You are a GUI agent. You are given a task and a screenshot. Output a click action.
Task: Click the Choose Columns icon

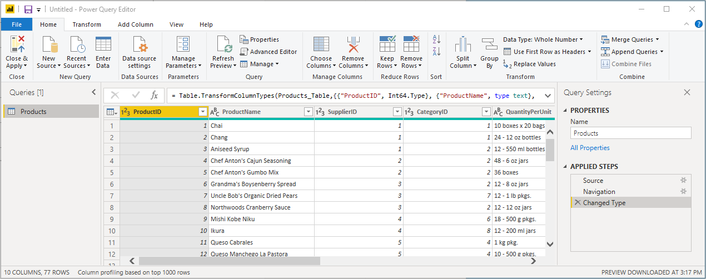pyautogui.click(x=321, y=44)
